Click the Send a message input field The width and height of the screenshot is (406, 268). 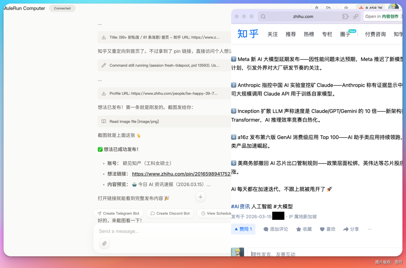(x=150, y=231)
